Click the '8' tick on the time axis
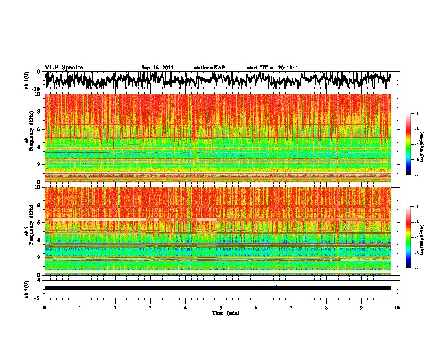The image size is (447, 345). click(x=326, y=308)
